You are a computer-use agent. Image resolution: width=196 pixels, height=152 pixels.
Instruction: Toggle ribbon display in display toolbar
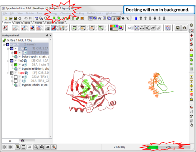tap(54, 28)
